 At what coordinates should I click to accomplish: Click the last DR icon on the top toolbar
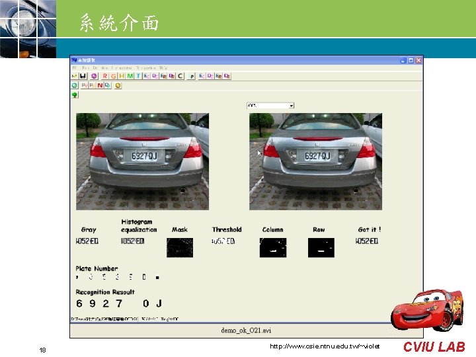pos(227,76)
